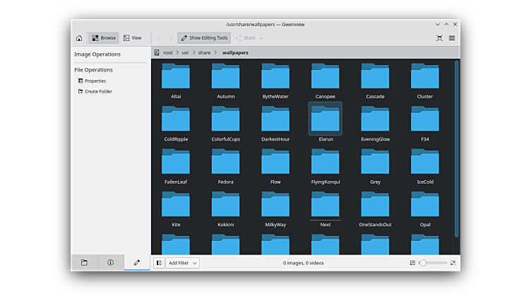Click Properties under File Operations
The height and width of the screenshot is (299, 531).
coord(95,81)
